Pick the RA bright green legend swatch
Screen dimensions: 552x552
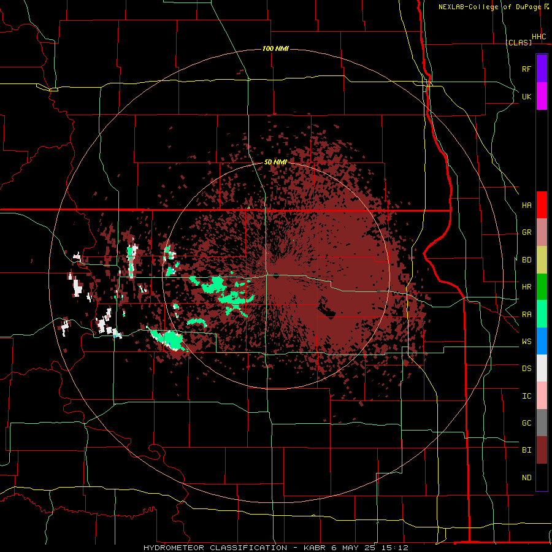542,313
